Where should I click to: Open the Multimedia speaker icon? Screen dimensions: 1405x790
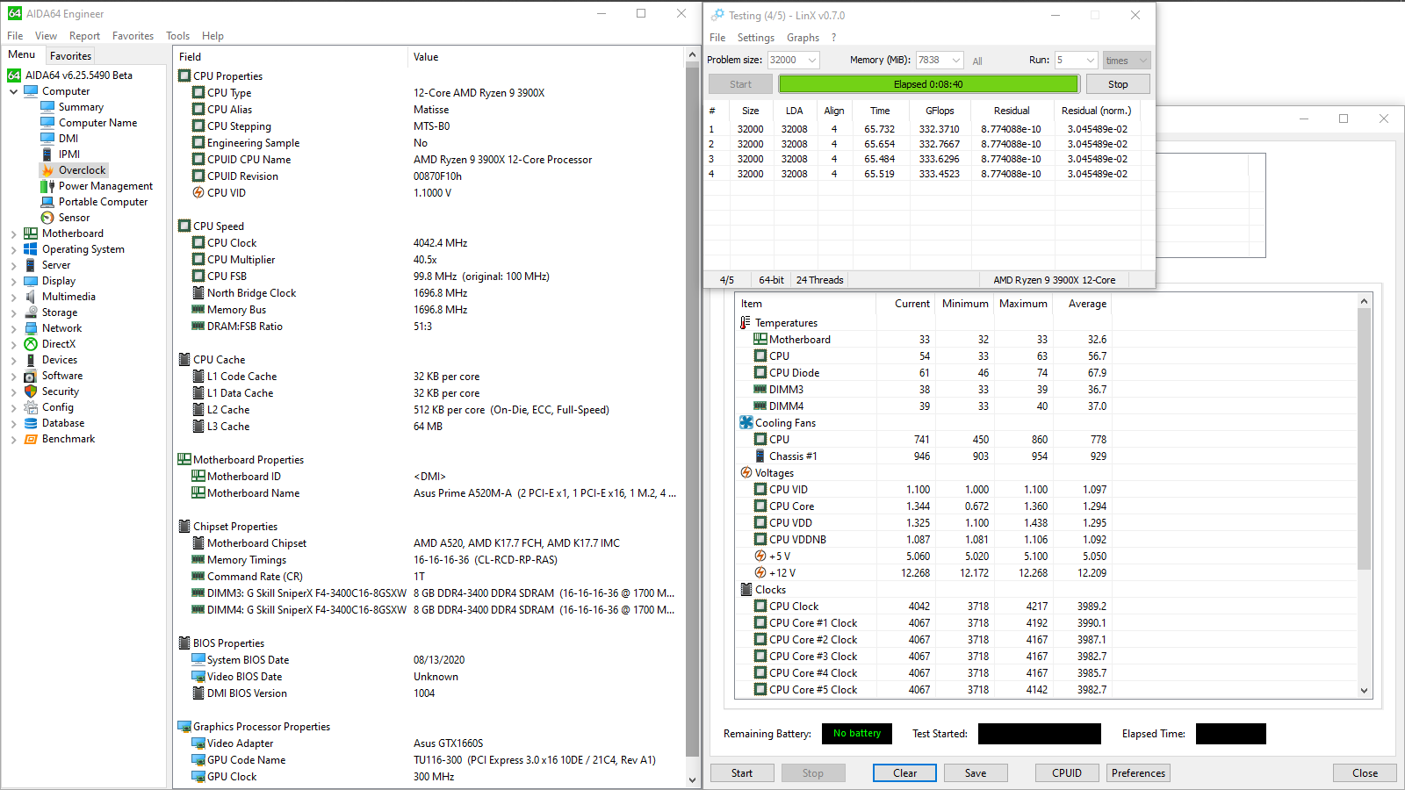(31, 297)
